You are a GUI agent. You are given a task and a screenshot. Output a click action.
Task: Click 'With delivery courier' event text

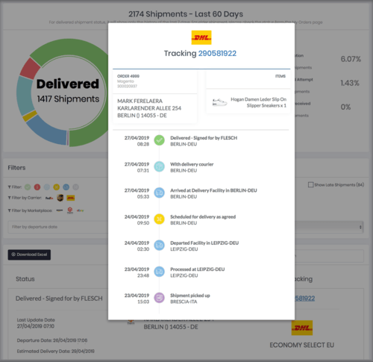(192, 164)
